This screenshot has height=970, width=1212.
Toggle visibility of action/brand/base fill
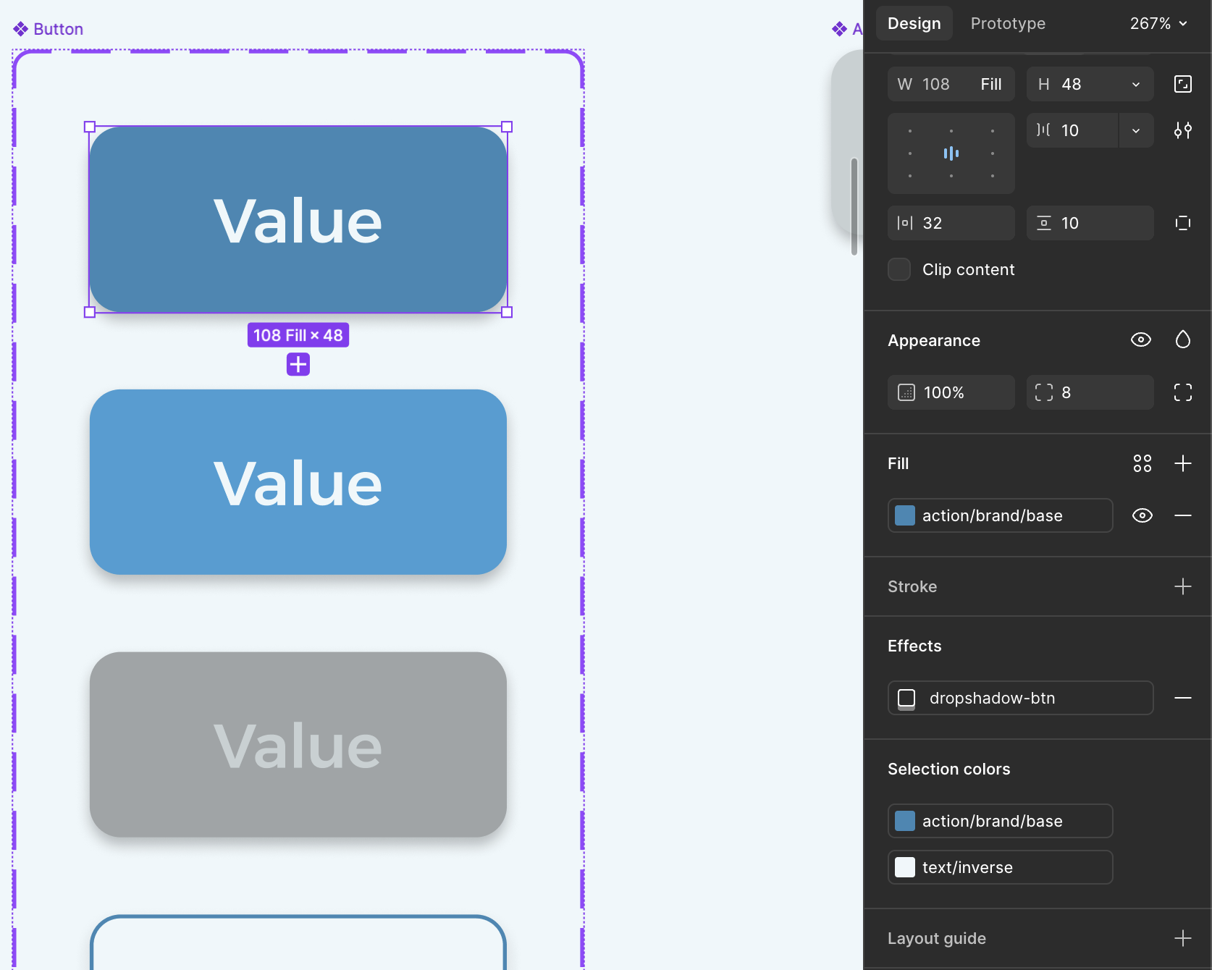(x=1142, y=515)
